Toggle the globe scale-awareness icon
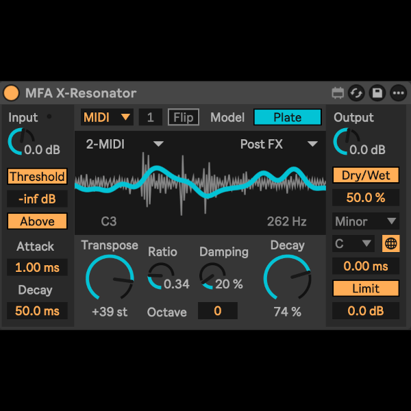Image resolution: width=411 pixels, height=411 pixels. point(390,244)
